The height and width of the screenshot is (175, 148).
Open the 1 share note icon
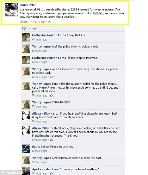(24, 28)
